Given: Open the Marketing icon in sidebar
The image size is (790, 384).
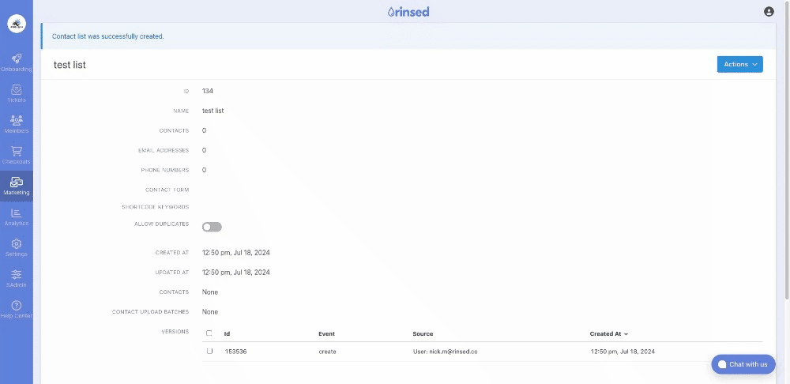Looking at the screenshot, I should click(x=16, y=182).
